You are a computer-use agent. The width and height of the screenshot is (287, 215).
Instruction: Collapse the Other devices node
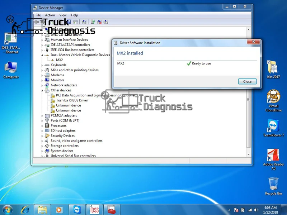42,91
